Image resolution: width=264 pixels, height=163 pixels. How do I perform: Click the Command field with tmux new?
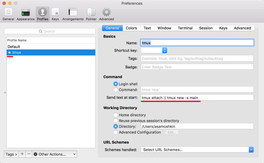tap(197, 89)
